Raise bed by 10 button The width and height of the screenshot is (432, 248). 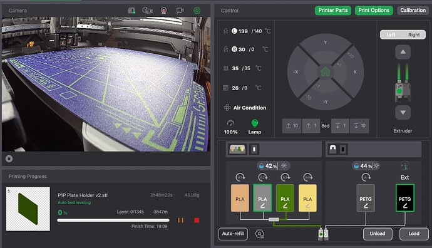pos(292,126)
